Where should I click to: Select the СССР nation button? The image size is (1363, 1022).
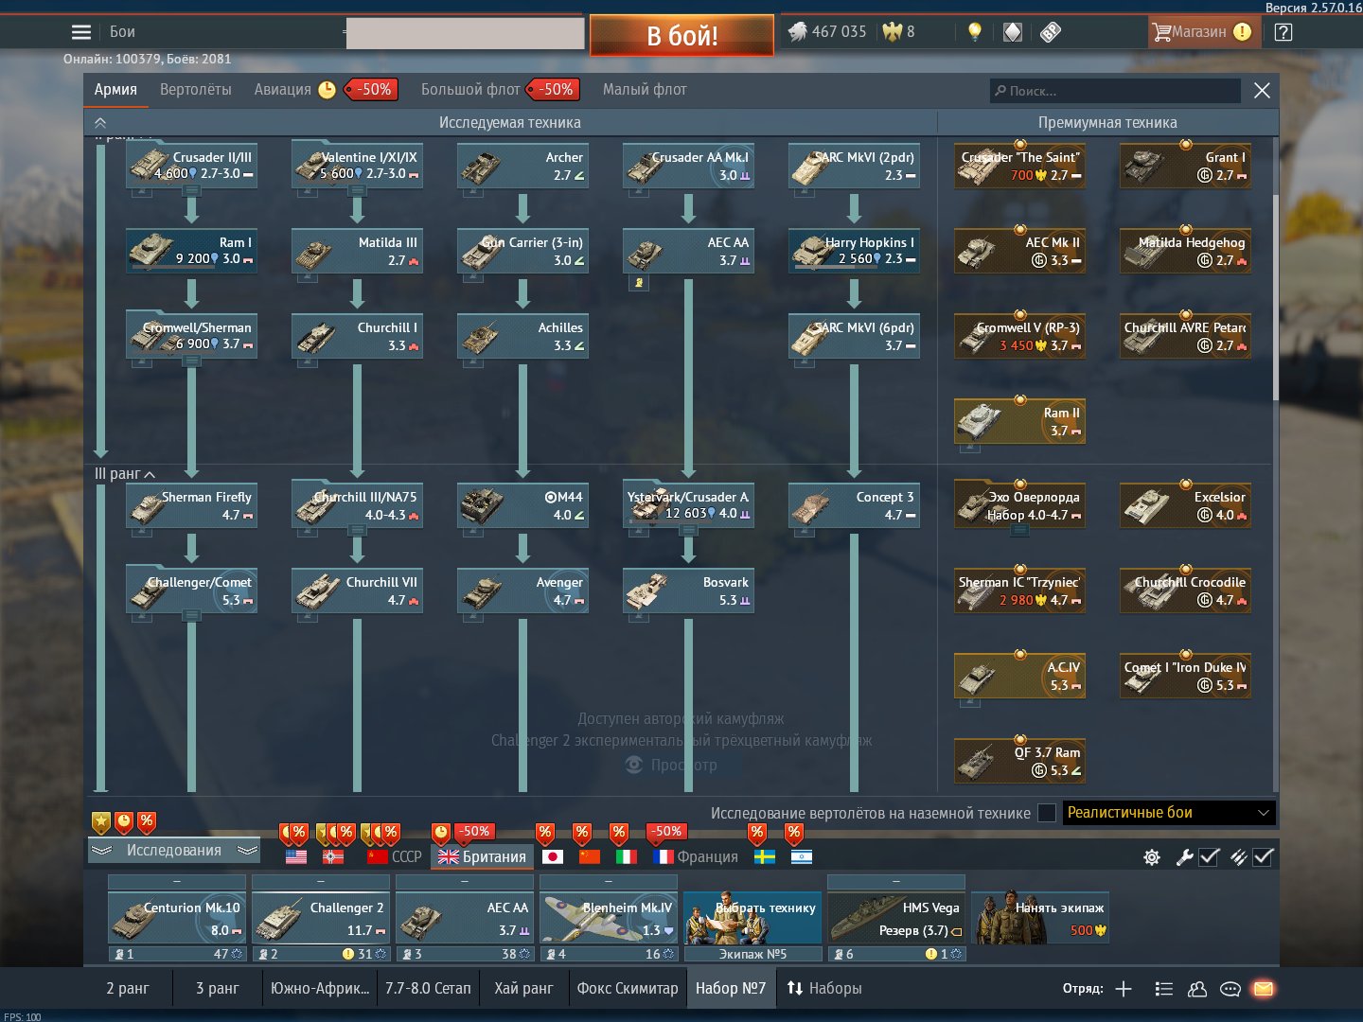tap(395, 856)
